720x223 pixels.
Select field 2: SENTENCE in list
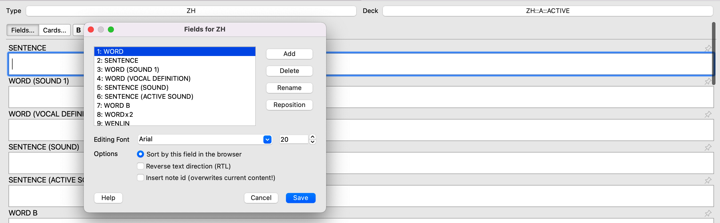[175, 60]
